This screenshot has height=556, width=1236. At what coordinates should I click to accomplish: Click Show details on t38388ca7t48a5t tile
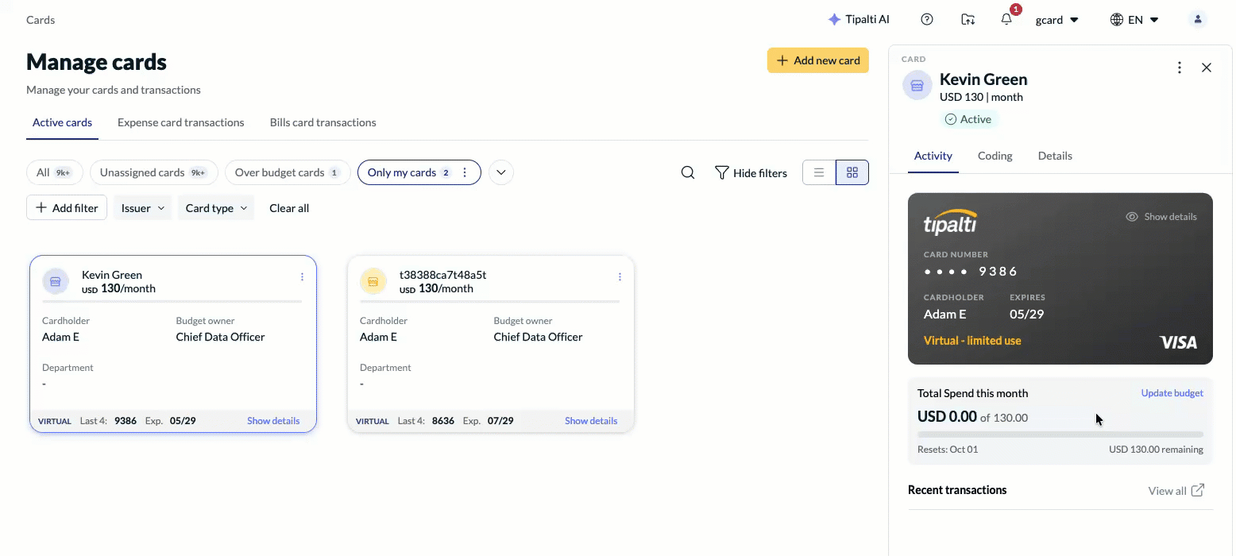(591, 421)
